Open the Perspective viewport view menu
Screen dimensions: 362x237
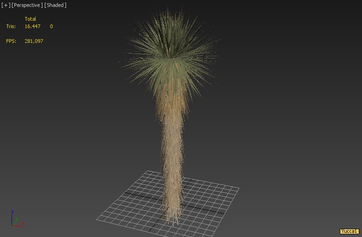tap(27, 5)
